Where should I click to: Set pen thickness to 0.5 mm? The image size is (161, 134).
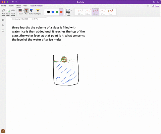(95, 12)
